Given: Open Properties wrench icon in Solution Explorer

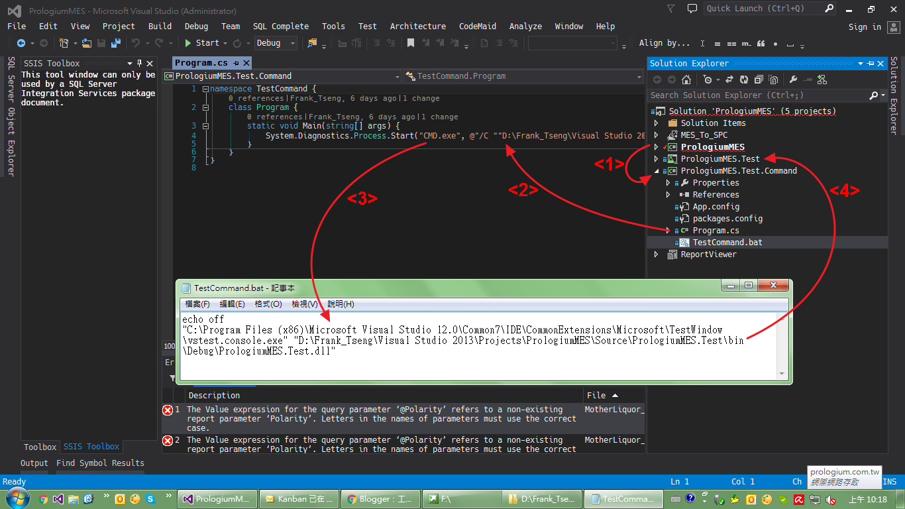Looking at the screenshot, I should (x=793, y=80).
